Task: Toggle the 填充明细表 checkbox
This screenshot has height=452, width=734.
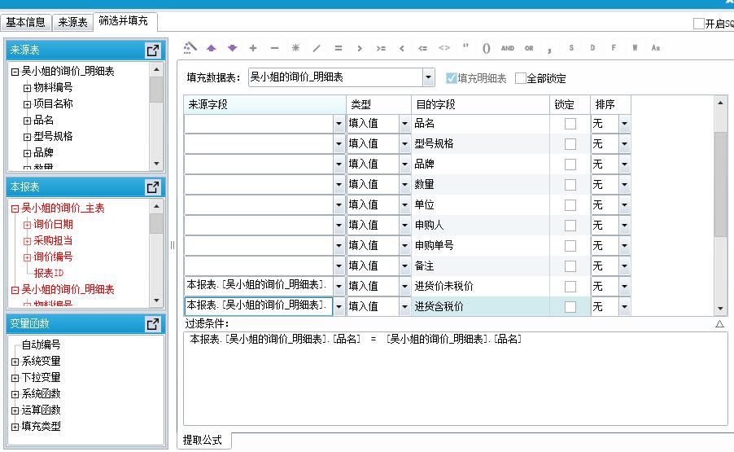Action: tap(452, 78)
